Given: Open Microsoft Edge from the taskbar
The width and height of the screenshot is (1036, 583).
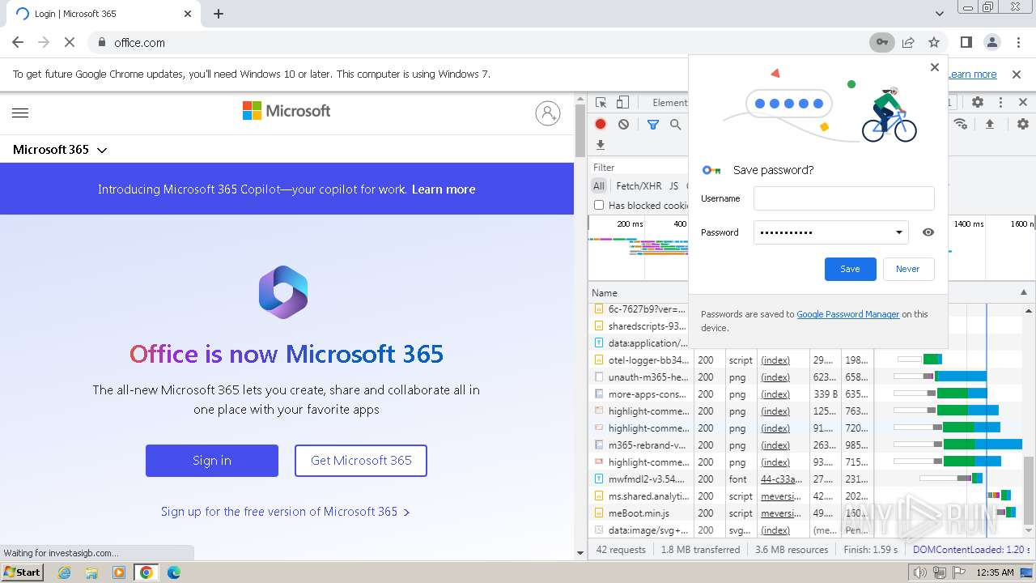Looking at the screenshot, I should click(x=173, y=572).
